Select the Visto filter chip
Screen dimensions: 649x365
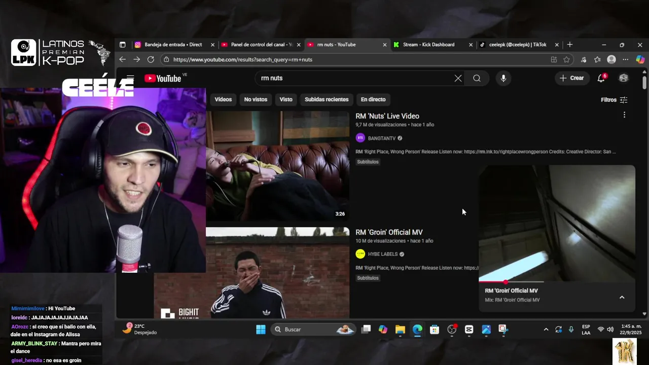286,99
